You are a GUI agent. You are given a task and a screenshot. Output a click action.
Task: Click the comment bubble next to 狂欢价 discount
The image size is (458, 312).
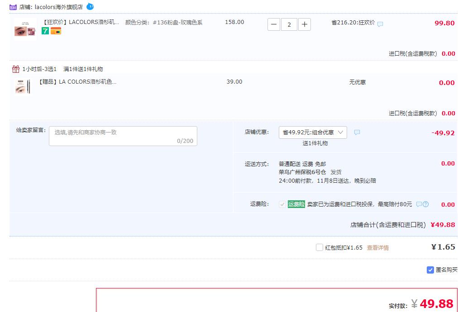pos(380,24)
